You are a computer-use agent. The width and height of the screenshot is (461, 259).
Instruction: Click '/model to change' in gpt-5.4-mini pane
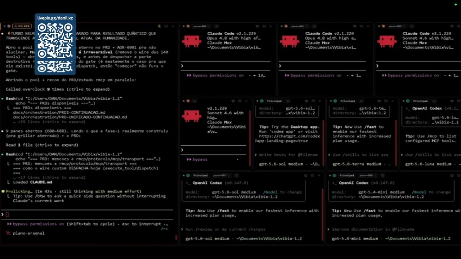coord(431,192)
